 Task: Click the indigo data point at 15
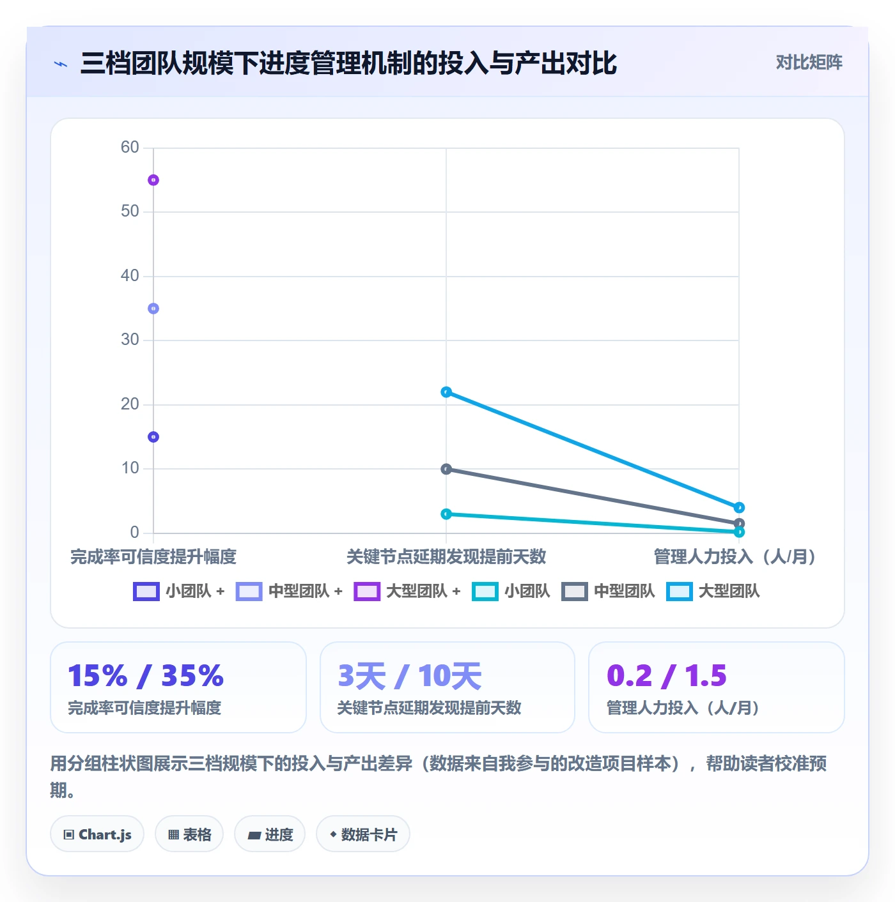(x=153, y=437)
